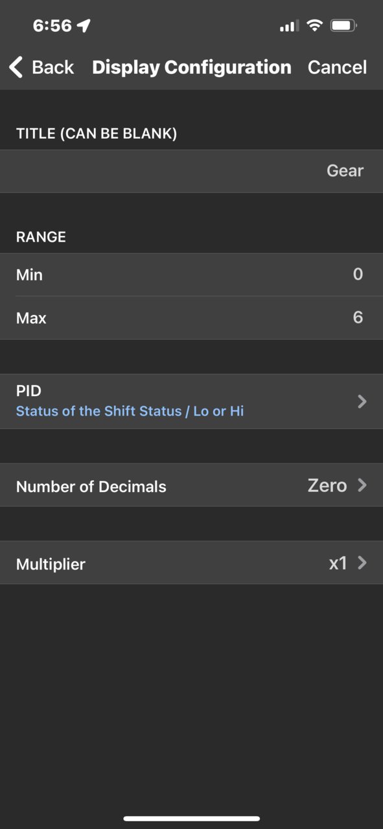Tap the cellular signal bars icon
The height and width of the screenshot is (829, 383).
click(x=289, y=26)
